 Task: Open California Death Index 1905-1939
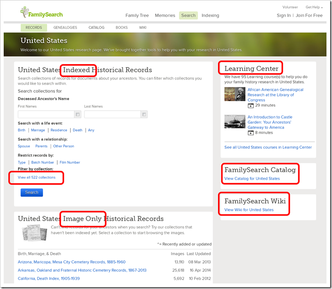[x=49, y=278]
